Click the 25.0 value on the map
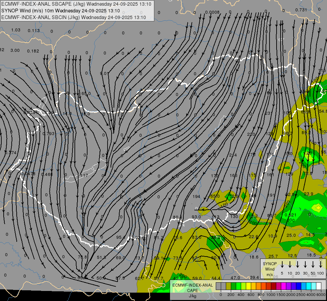 (x=291, y=235)
